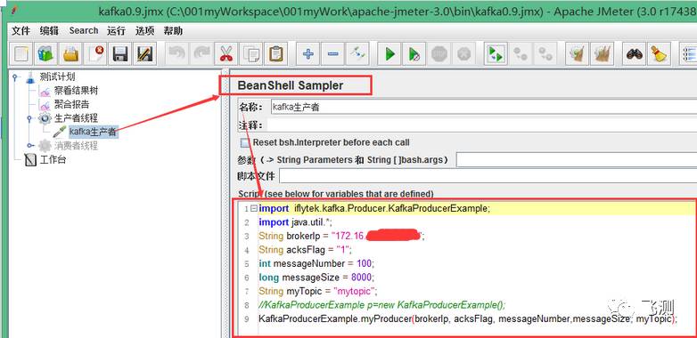Stop the test icon
The image size is (697, 338).
tap(439, 54)
